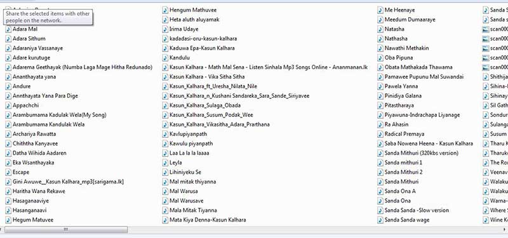Select the Kandulu song file icon

pyautogui.click(x=165, y=58)
